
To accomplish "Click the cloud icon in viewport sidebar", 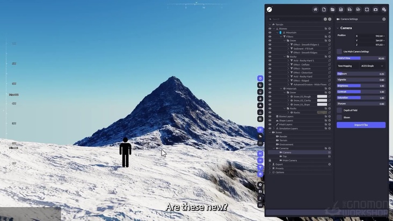I will (x=260, y=136).
